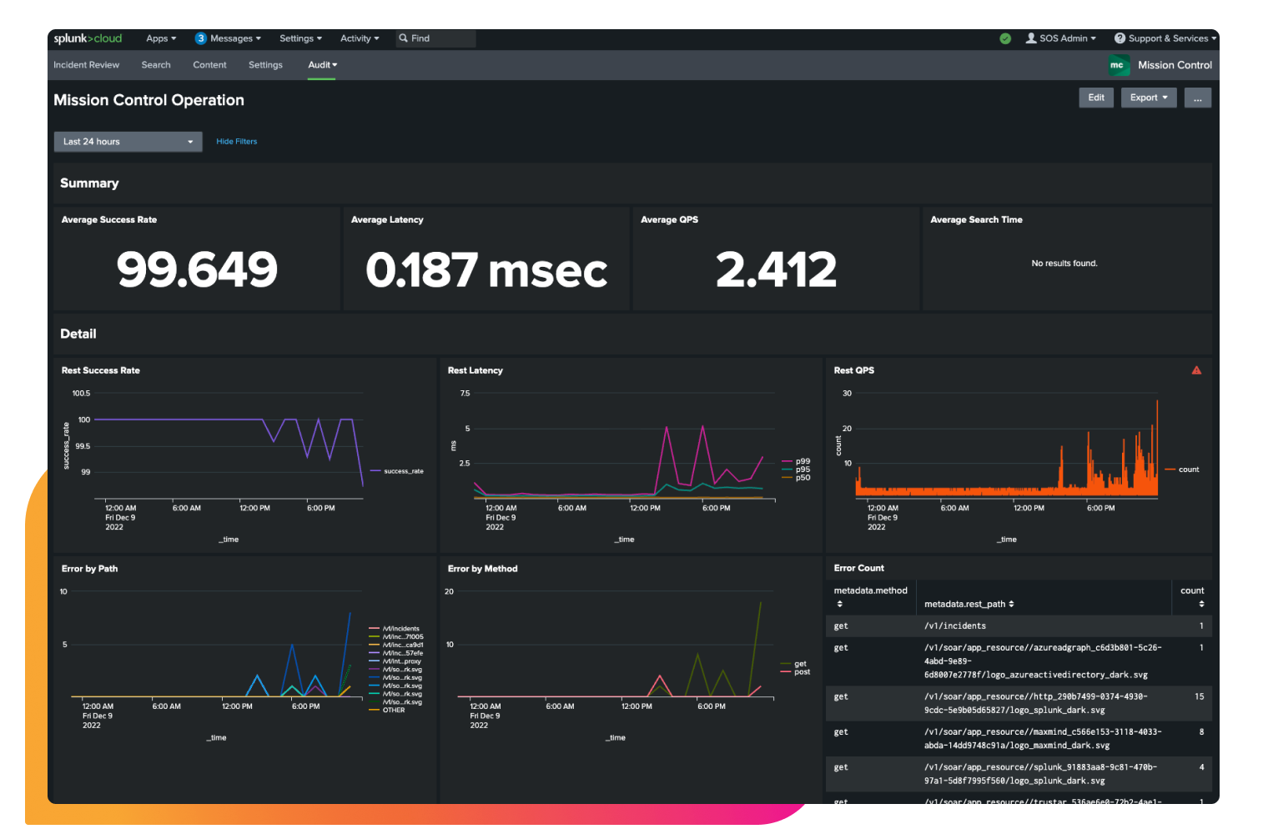Click the Messages notification count badge
Screen dimensions: 1268x834
(200, 38)
